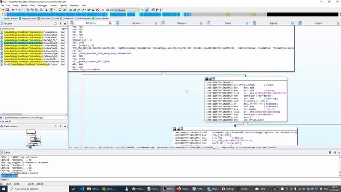The image size is (341, 192).
Task: Click the text search 'A' toolbar icon
Action: pos(52,10)
